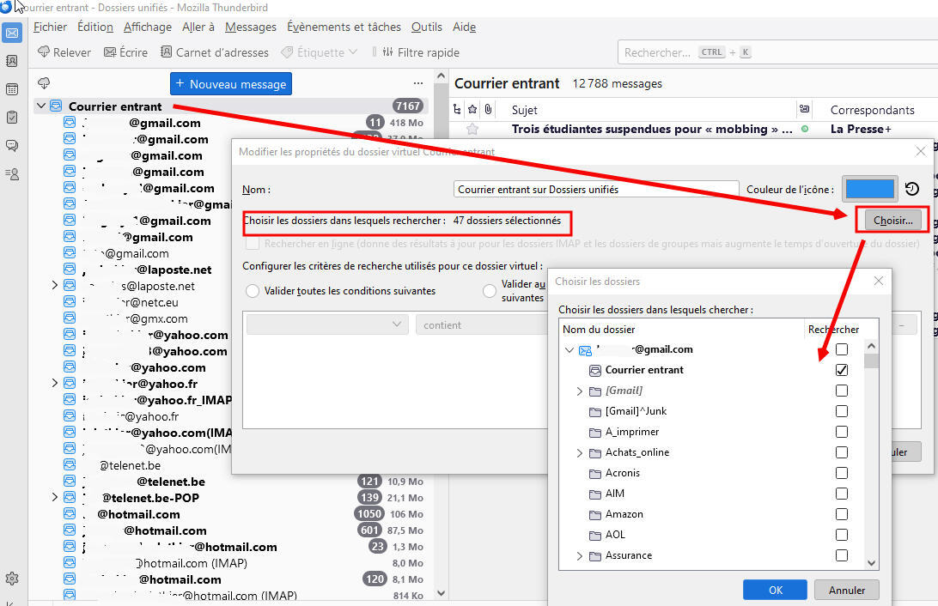Image resolution: width=938 pixels, height=606 pixels.
Task: Click the Choisir... button
Action: coord(892,221)
